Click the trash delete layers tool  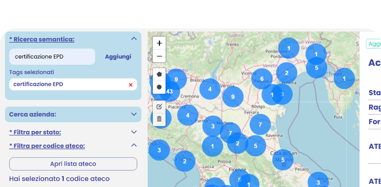click(159, 119)
